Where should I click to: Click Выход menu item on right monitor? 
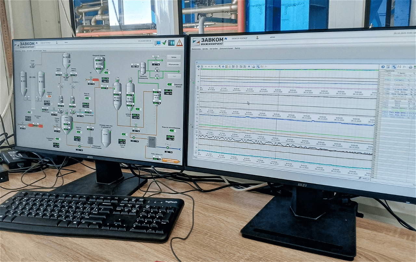point(237,48)
